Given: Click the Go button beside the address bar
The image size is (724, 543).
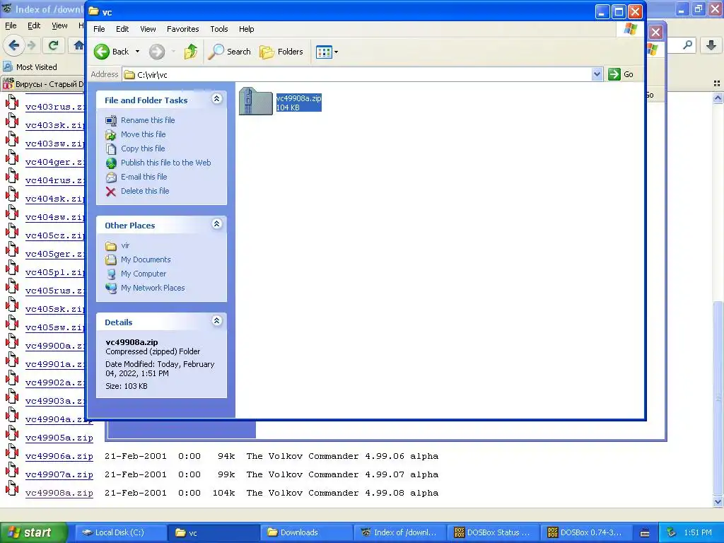Looking at the screenshot, I should (621, 74).
